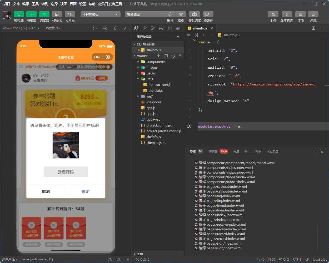Open 版本管理 version control
The height and width of the screenshot is (263, 329).
(287, 14)
